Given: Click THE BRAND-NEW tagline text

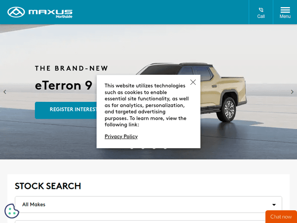Looking at the screenshot, I should [x=71, y=68].
